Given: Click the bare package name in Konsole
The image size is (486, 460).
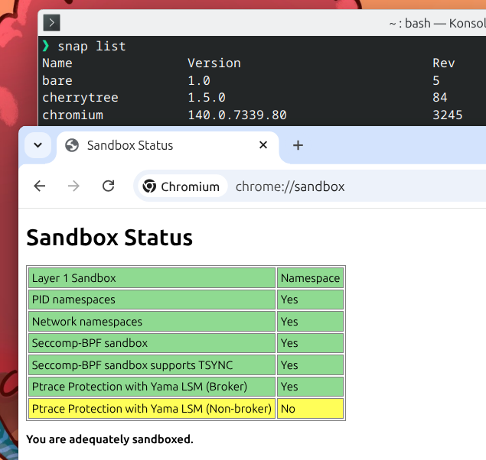Looking at the screenshot, I should click(57, 80).
